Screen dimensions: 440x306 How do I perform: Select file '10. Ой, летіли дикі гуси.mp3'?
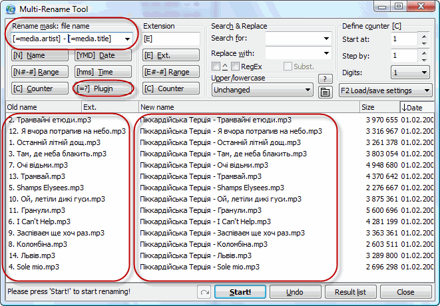[57, 199]
